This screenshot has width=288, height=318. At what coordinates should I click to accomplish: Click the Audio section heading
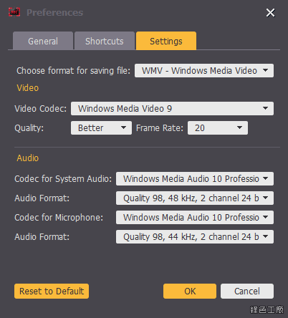click(x=28, y=158)
